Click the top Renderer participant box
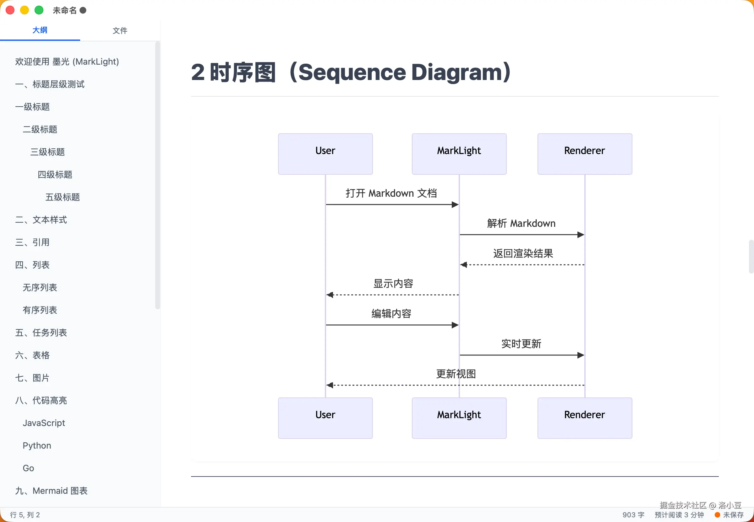The height and width of the screenshot is (522, 754). pos(584,154)
